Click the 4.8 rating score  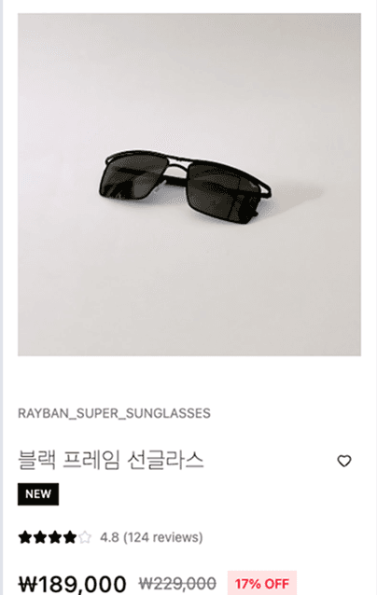coord(110,537)
